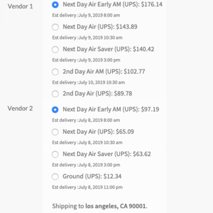Pick Vendor 1 2nd Day Air AM $102.77

(x=55, y=72)
